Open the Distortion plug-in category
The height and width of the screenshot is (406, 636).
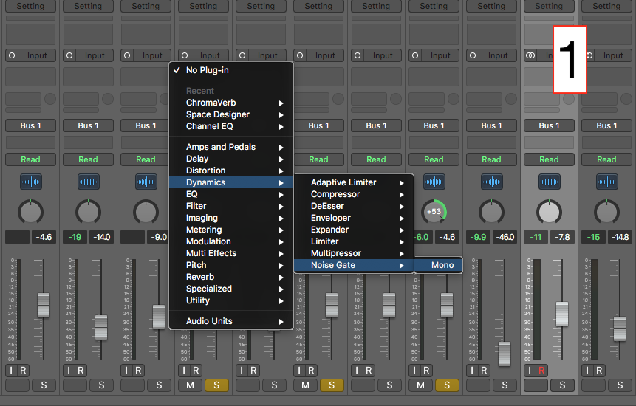tap(230, 171)
